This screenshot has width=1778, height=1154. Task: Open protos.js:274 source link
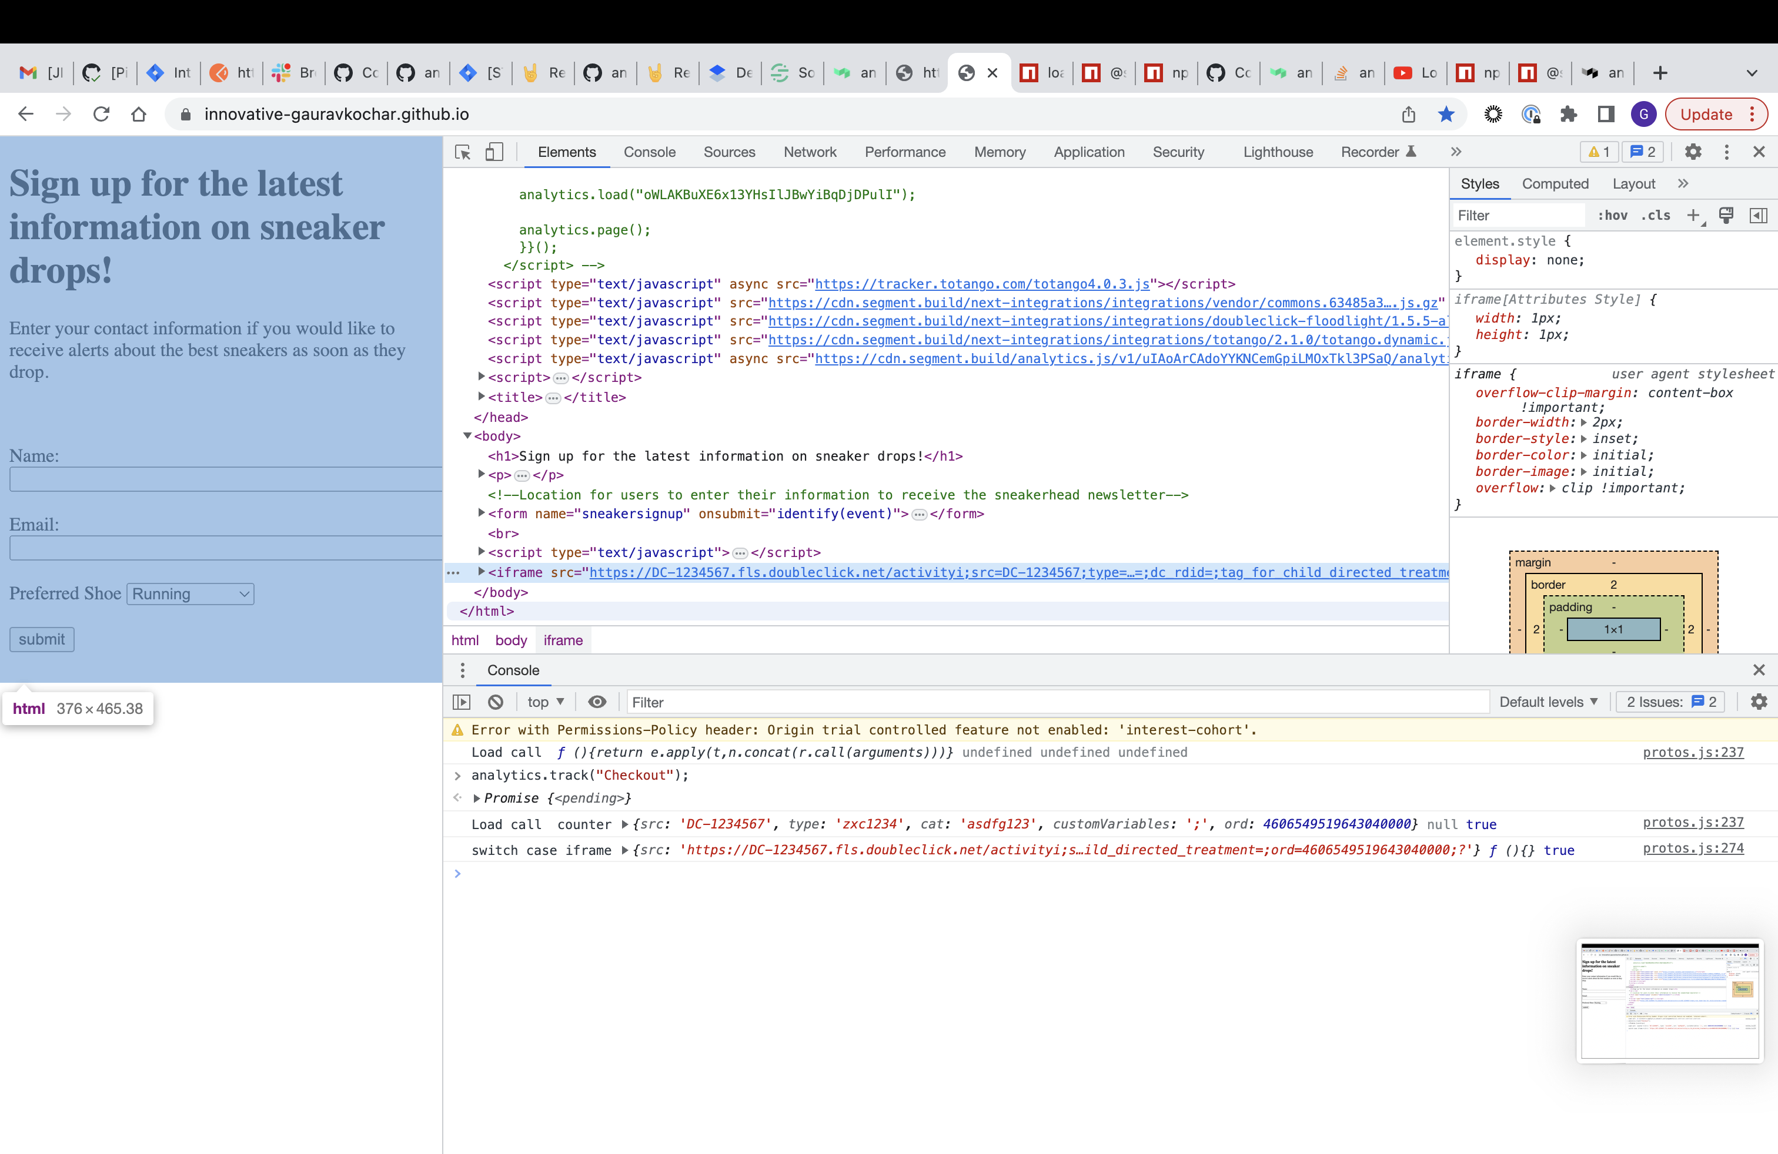[x=1693, y=848]
